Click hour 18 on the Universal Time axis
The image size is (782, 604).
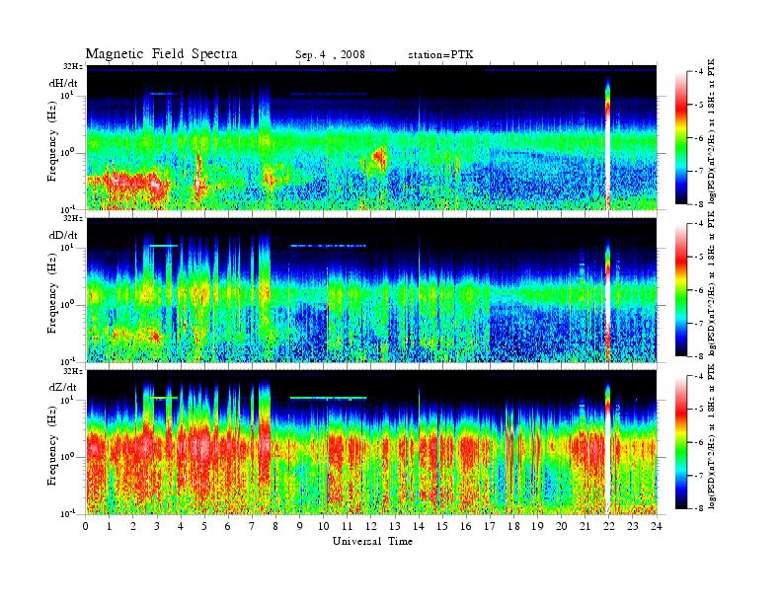[x=513, y=527]
